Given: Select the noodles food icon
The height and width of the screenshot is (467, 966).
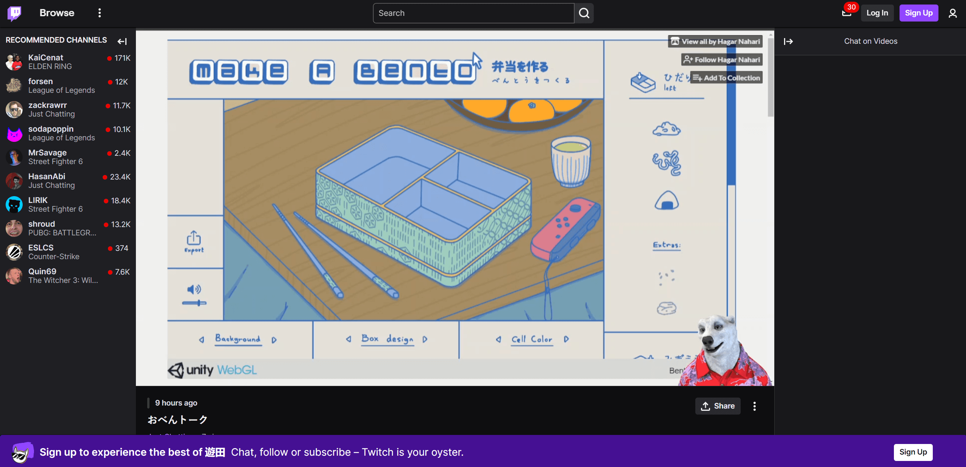Looking at the screenshot, I should (x=667, y=163).
